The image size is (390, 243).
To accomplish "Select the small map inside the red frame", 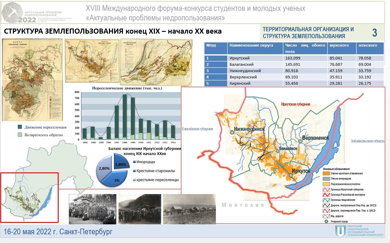I will (29, 197).
